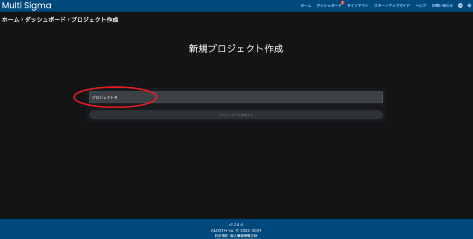Click the AIZOTH Inc copyright text
This screenshot has width=473, height=239.
(x=236, y=230)
